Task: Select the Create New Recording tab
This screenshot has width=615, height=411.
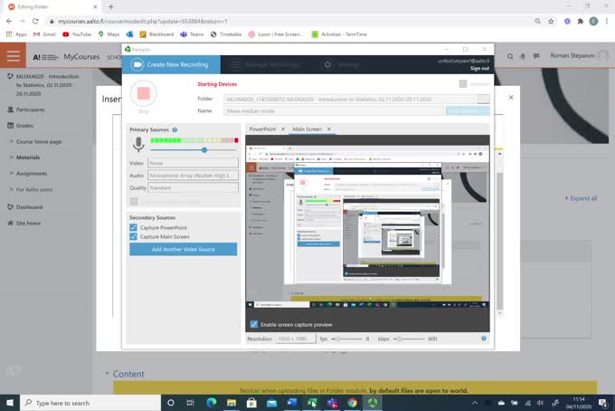Action: pos(172,64)
